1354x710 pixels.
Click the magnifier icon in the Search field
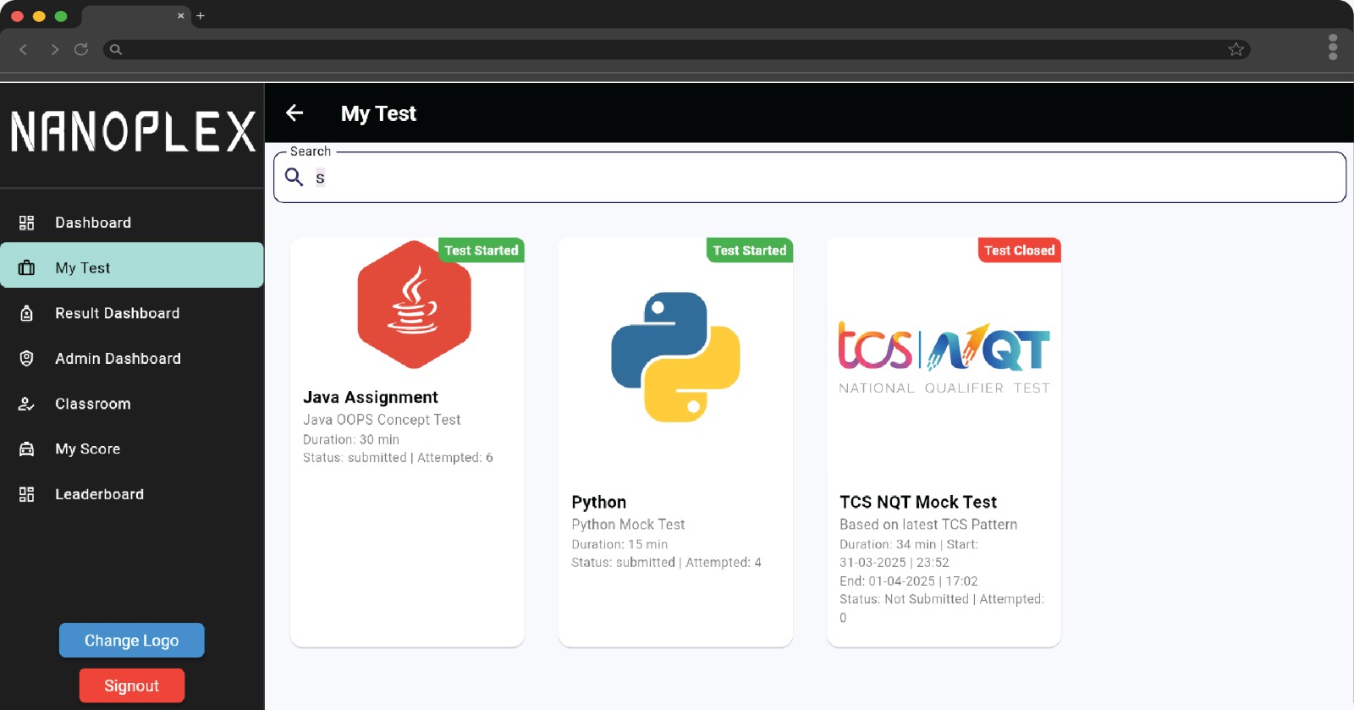point(294,177)
